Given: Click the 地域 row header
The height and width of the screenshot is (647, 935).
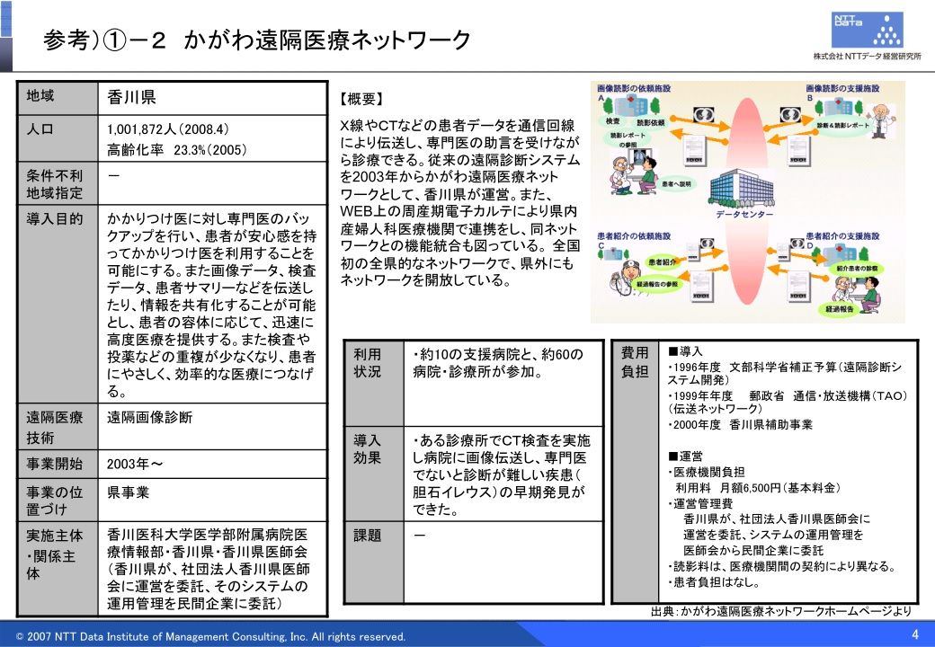Looking at the screenshot, I should coord(58,98).
